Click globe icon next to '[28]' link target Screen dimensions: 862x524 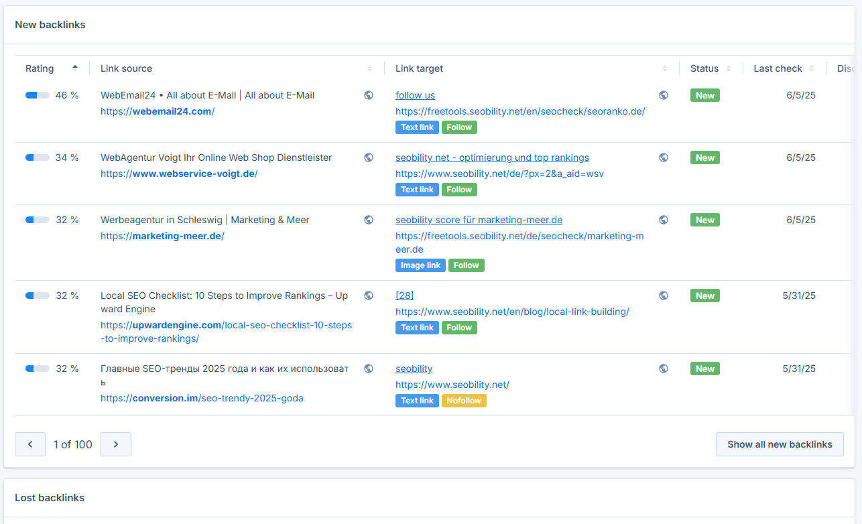(664, 296)
